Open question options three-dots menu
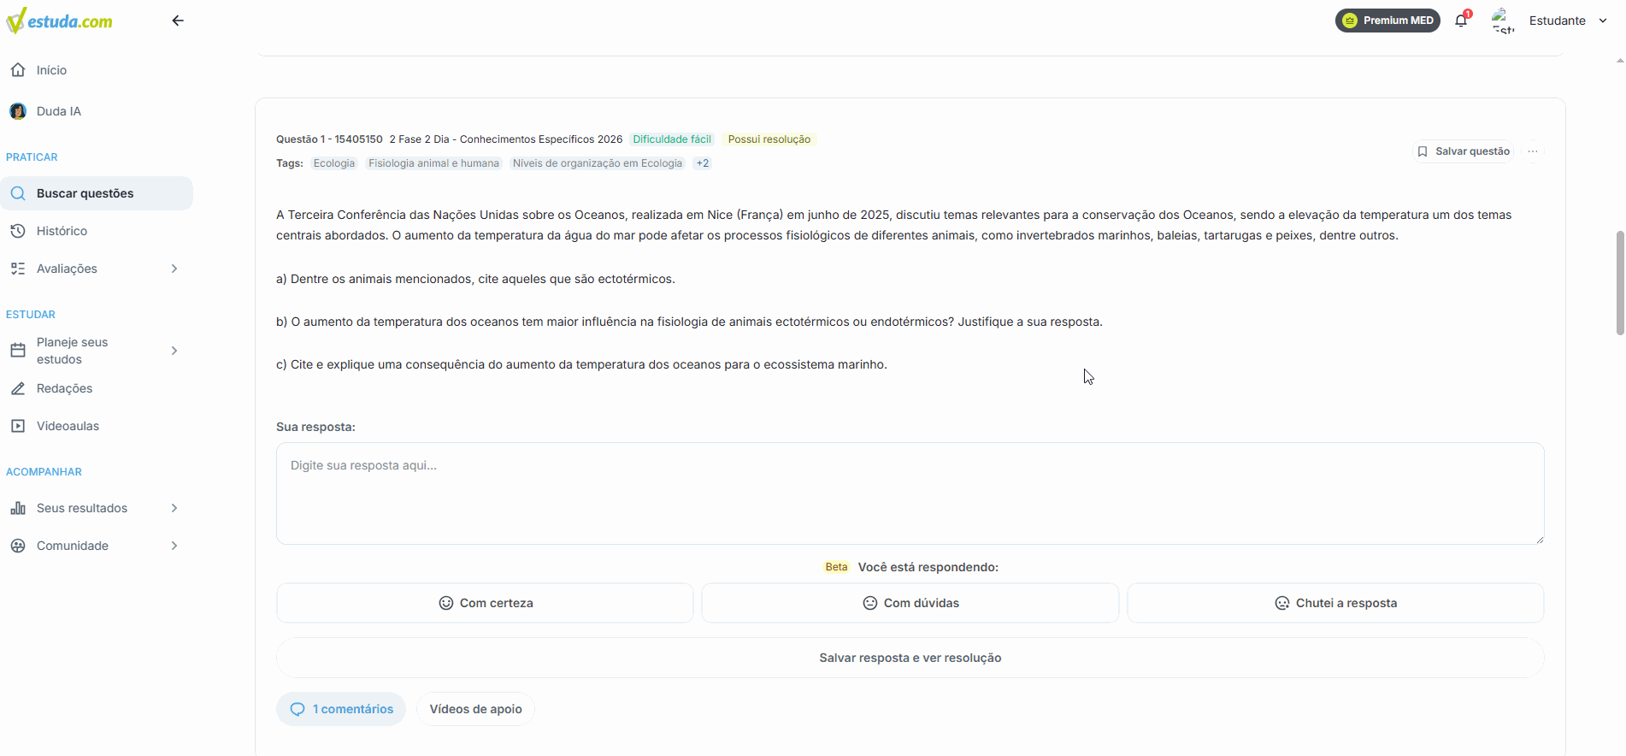1626x756 pixels. click(1533, 151)
